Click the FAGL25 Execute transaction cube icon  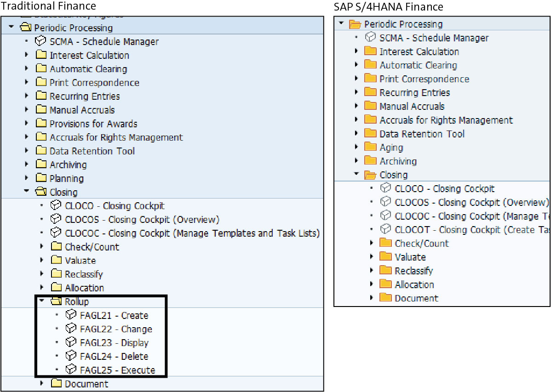(71, 369)
